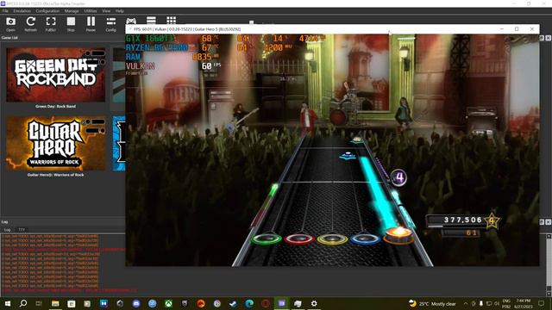Open File Explorer from the taskbar
552x310 pixels.
click(x=55, y=303)
